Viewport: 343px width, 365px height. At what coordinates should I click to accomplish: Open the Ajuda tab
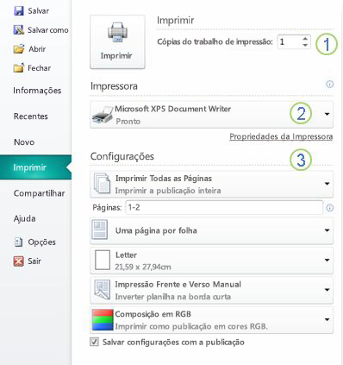coord(25,218)
